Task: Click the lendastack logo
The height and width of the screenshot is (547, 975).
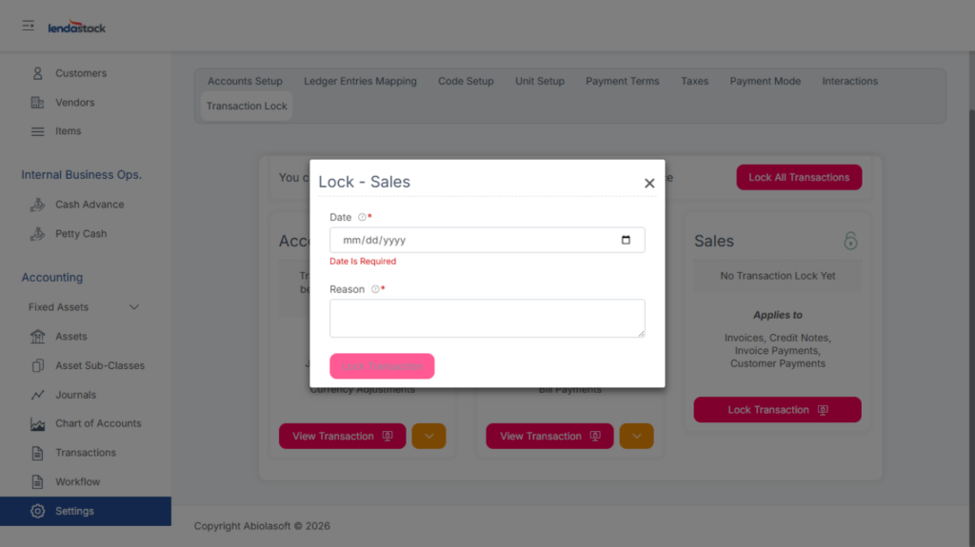Action: [x=77, y=28]
